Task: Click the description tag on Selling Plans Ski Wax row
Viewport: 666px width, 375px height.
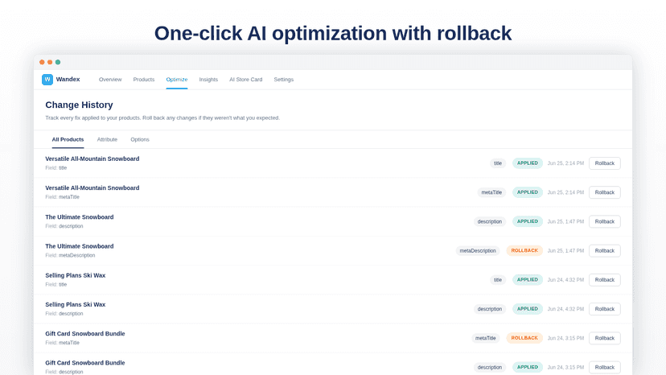Action: (x=489, y=309)
